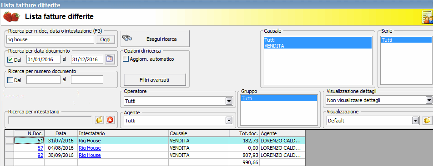This screenshot has height=166, width=433.
Task: Select Tutti in the Gruppo list
Action: [279, 98]
